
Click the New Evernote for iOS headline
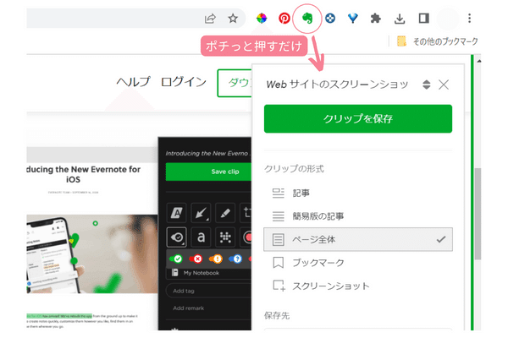[x=83, y=174]
